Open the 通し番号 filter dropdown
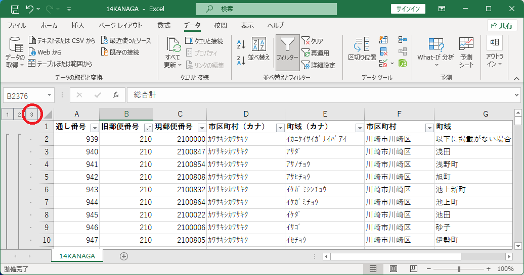The image size is (524, 275). [x=95, y=128]
